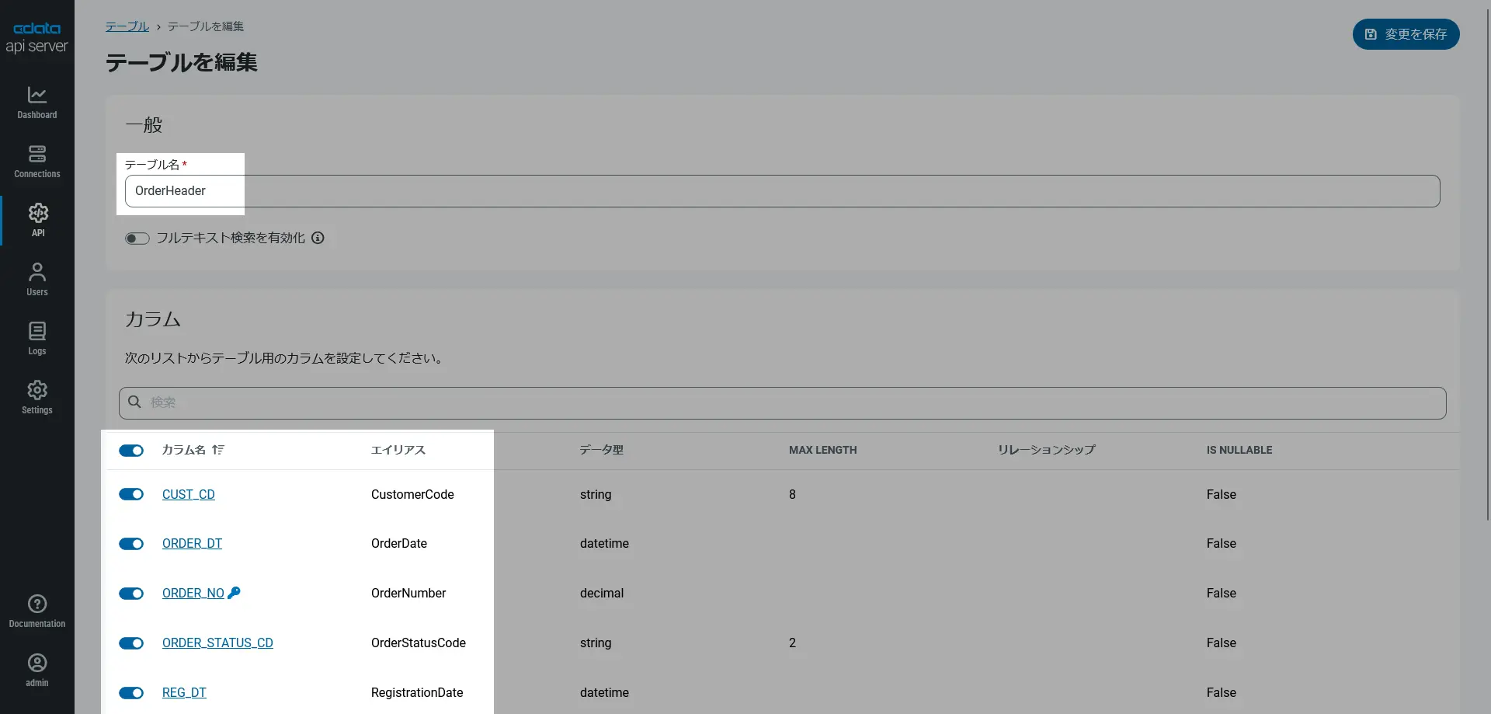Screen dimensions: 1491x714
Task: Click the データ型 column header
Action: [x=602, y=450]
